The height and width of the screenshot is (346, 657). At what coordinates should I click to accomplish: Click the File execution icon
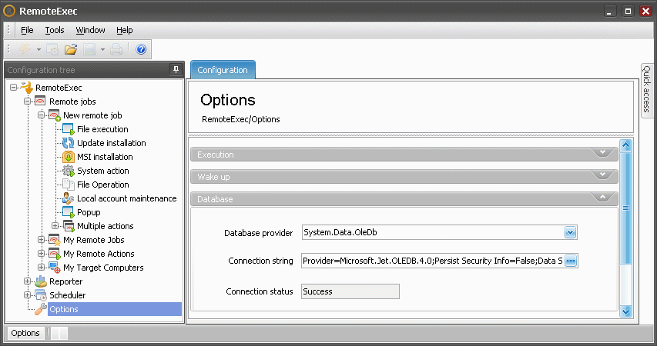click(x=69, y=129)
